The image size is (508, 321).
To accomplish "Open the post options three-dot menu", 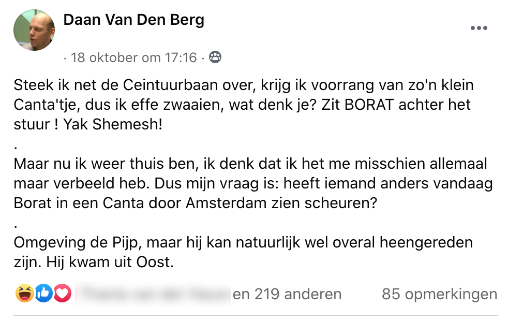I will tap(479, 28).
